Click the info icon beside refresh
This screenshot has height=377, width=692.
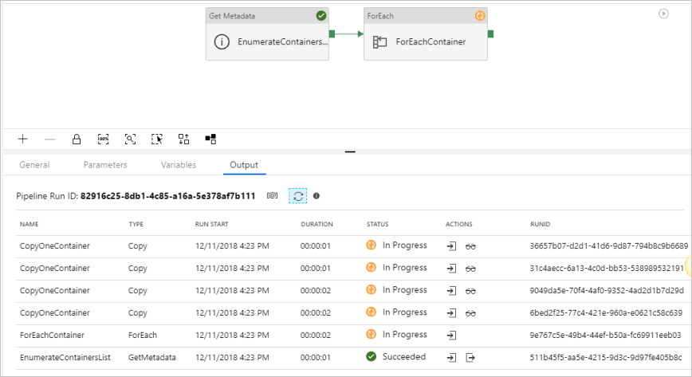click(317, 195)
